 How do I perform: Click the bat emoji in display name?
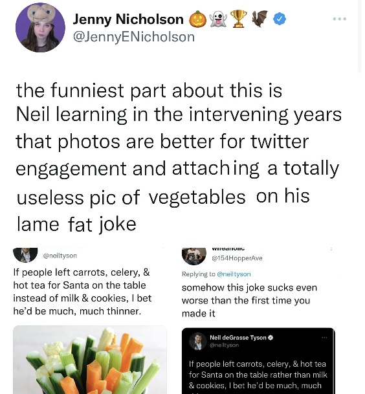point(260,19)
